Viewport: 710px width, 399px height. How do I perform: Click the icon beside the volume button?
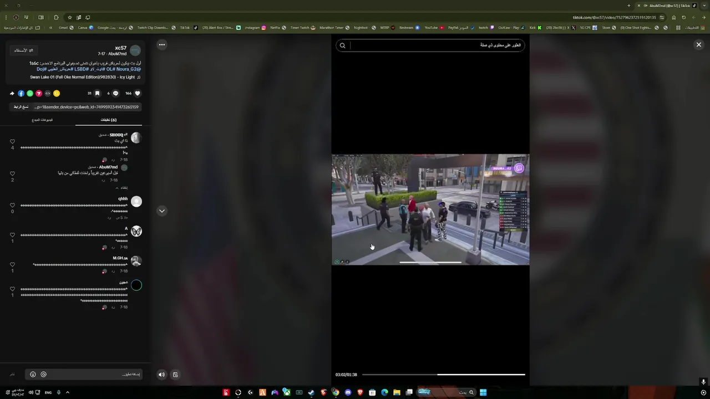(x=175, y=375)
